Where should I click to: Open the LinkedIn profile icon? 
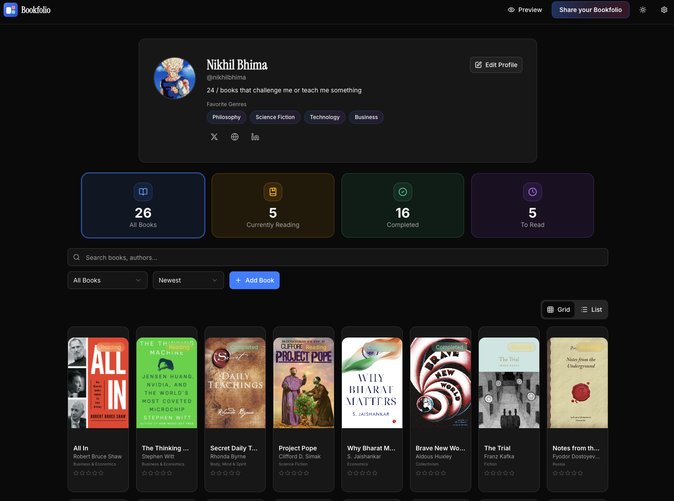tap(255, 137)
